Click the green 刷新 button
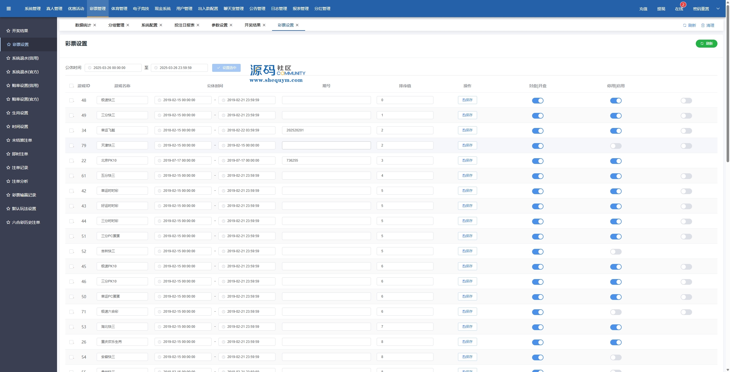The width and height of the screenshot is (730, 372). (706, 44)
